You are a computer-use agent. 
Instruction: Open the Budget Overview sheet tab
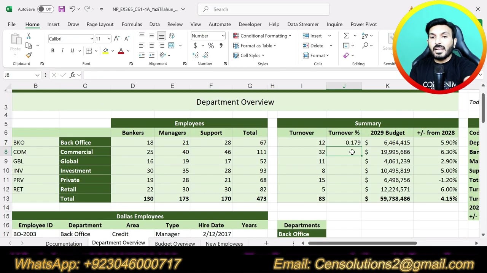(x=175, y=243)
